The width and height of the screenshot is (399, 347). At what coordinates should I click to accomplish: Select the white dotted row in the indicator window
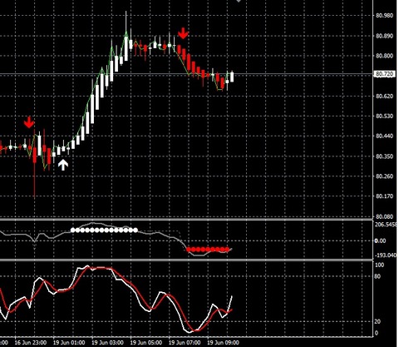point(104,230)
